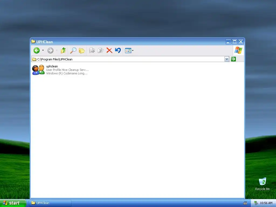
Task: Click the Copy To toolbar icon
Action: (101, 50)
